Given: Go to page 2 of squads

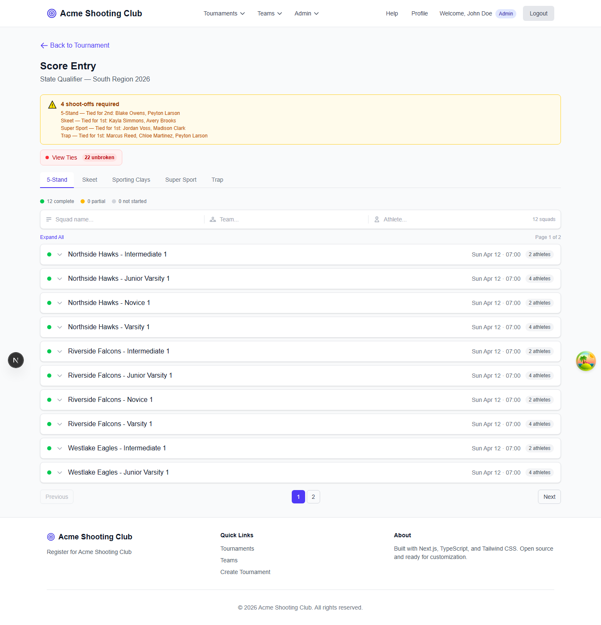Looking at the screenshot, I should click(x=313, y=497).
